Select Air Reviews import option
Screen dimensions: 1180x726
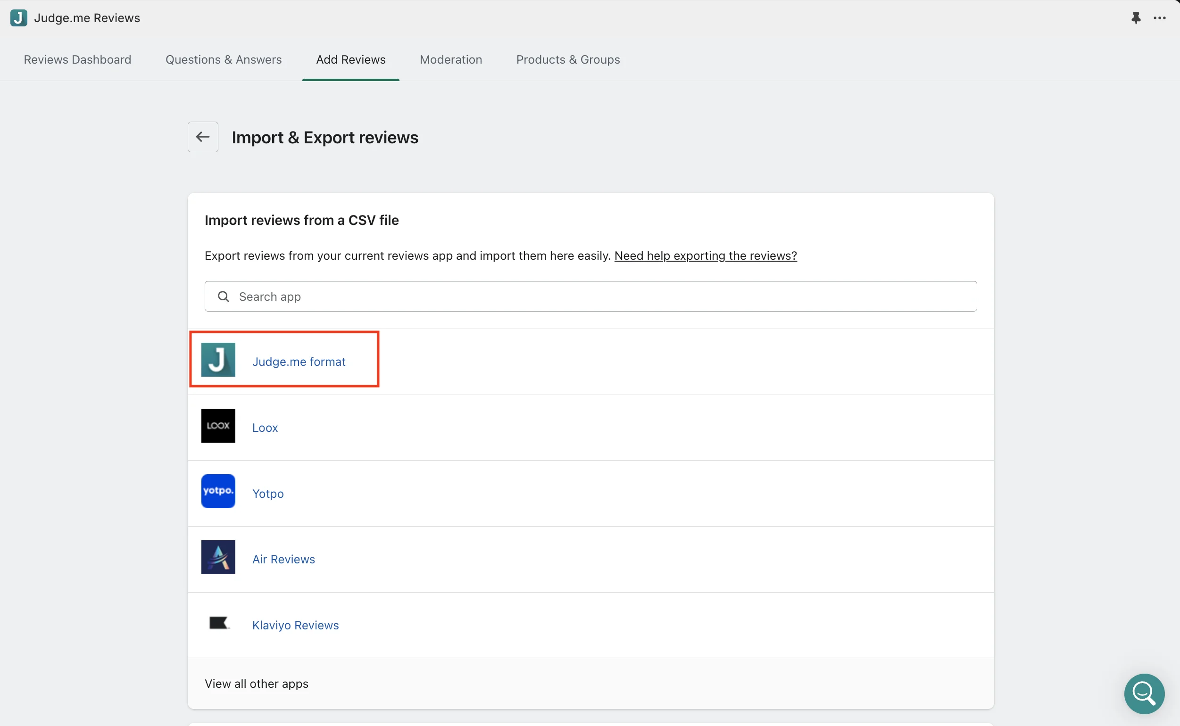[x=283, y=560]
